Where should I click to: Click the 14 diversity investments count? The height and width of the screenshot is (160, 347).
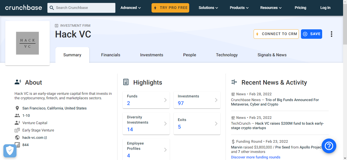click(x=130, y=129)
